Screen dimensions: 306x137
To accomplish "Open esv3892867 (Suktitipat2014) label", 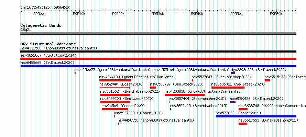I will click(x=48, y=55).
